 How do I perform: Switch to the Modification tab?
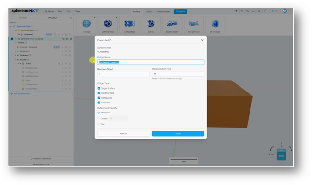tap(164, 11)
